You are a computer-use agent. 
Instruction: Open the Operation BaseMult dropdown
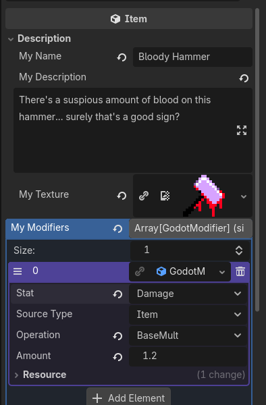click(188, 335)
